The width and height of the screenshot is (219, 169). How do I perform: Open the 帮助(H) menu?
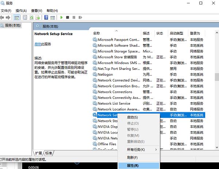52,11
